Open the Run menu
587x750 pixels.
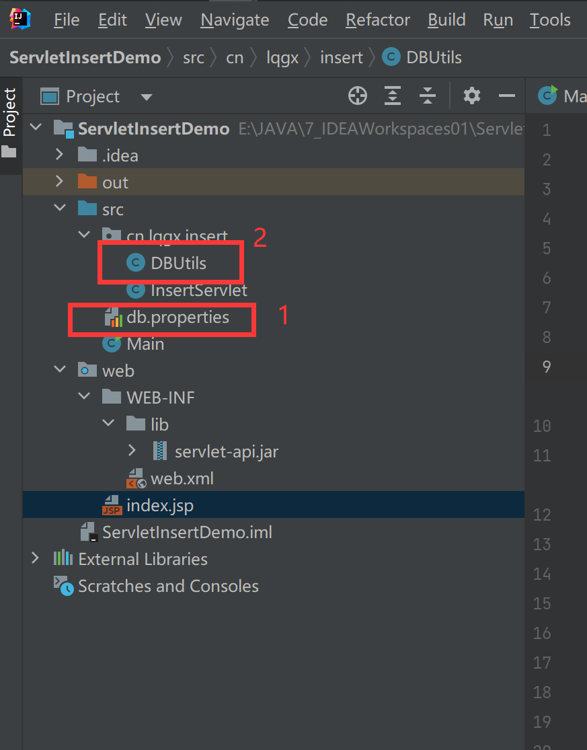coord(498,20)
